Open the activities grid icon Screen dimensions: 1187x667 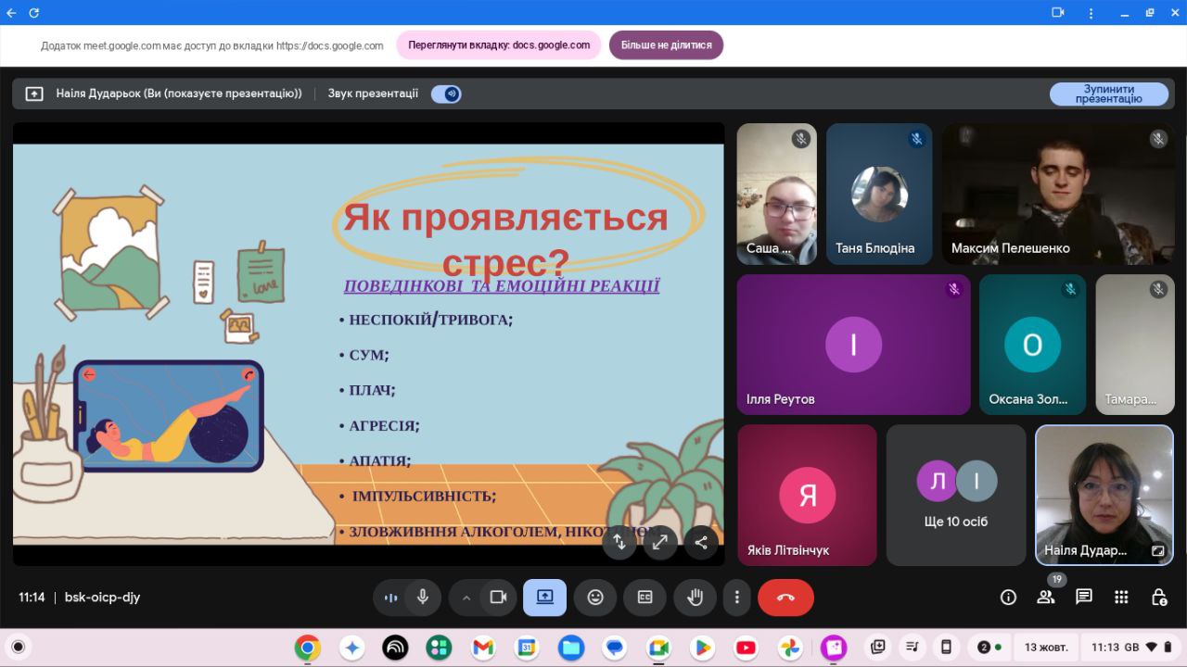pyautogui.click(x=1121, y=598)
